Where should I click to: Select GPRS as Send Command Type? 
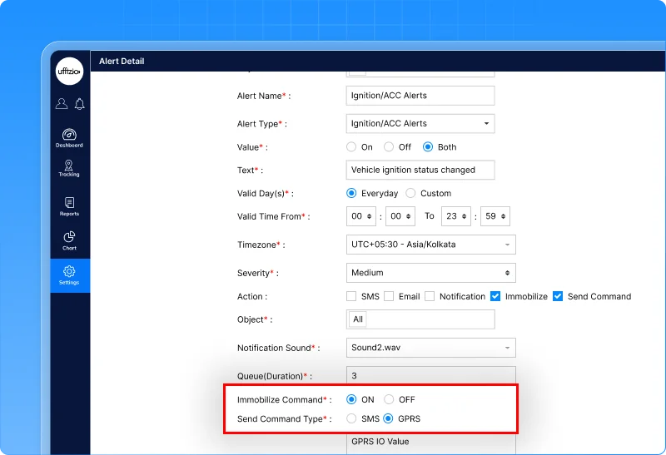click(388, 418)
